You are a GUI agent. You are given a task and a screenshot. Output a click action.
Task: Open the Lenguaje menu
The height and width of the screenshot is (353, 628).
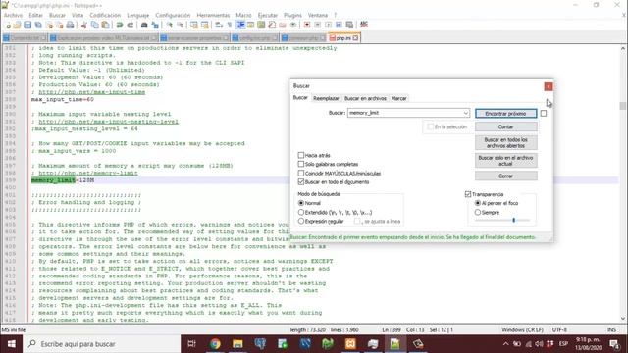(137, 15)
